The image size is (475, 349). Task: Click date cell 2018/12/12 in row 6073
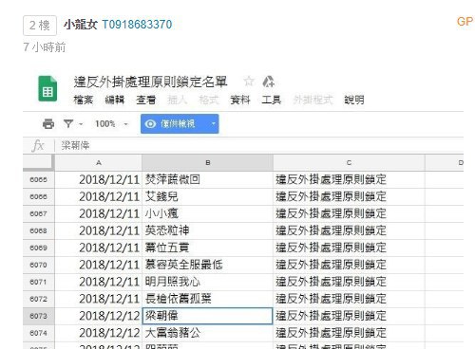(99, 316)
